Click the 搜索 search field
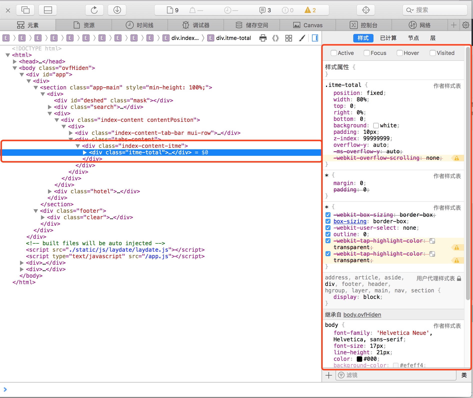 [435, 10]
